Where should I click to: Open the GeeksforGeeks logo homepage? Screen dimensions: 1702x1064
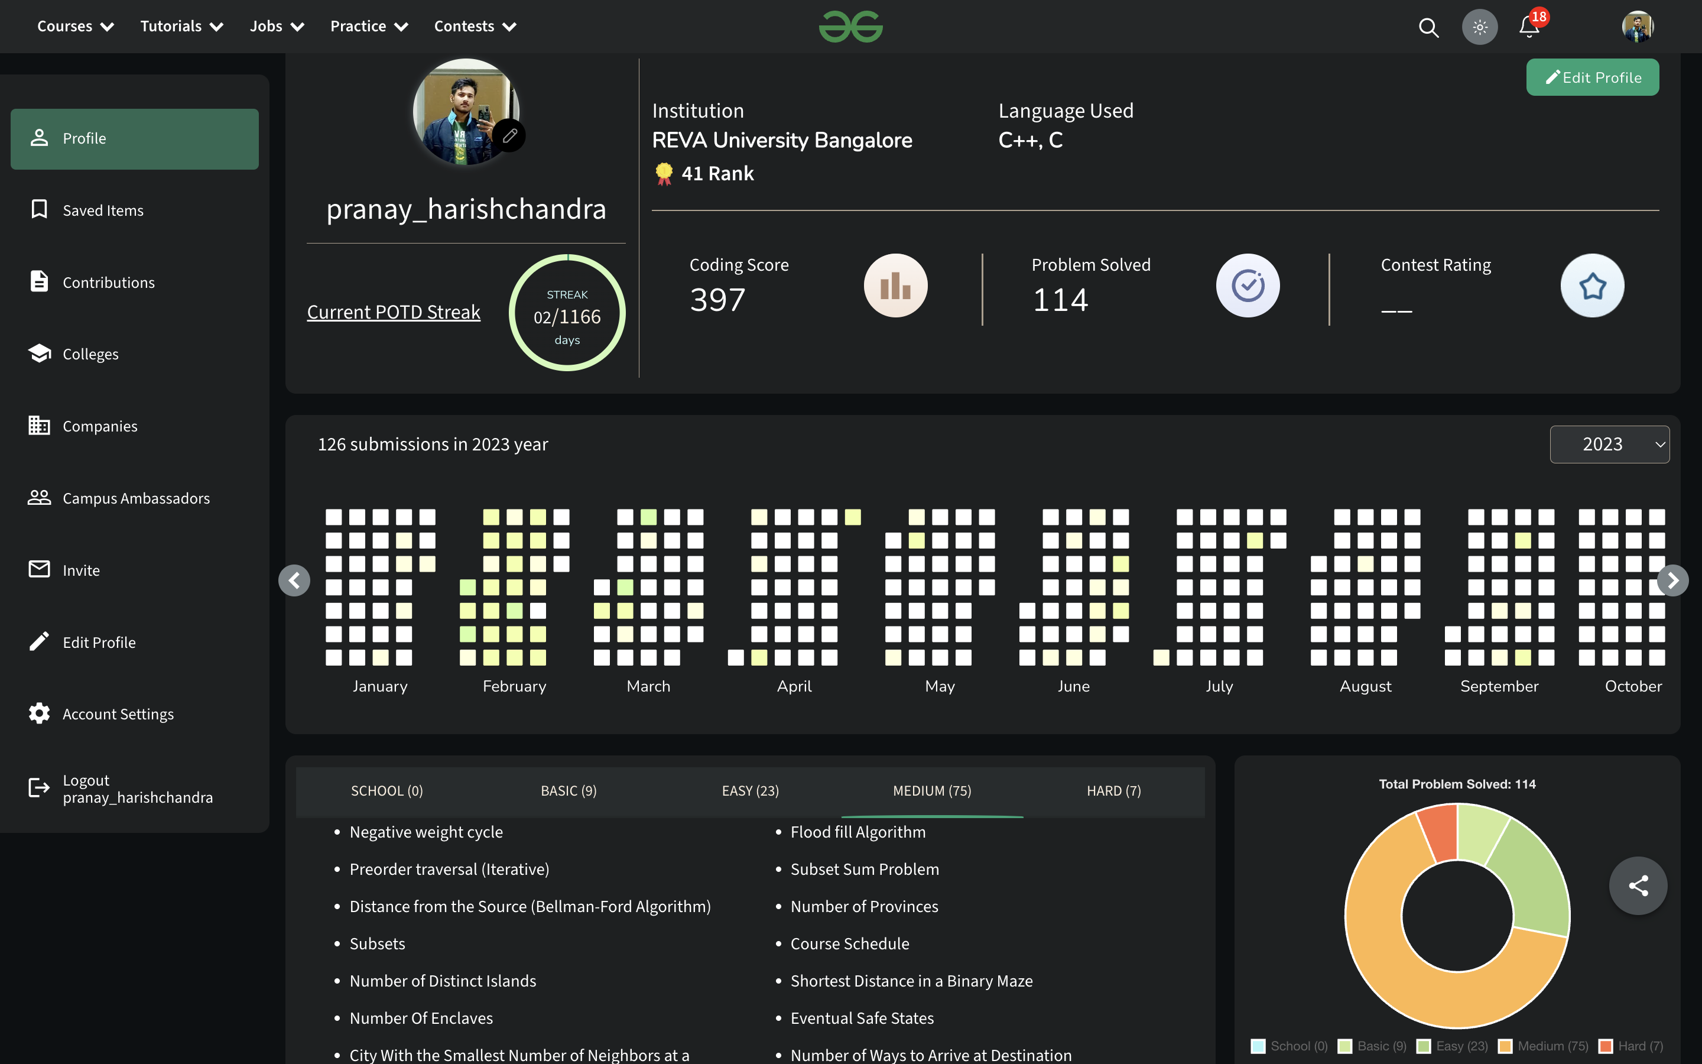850,27
